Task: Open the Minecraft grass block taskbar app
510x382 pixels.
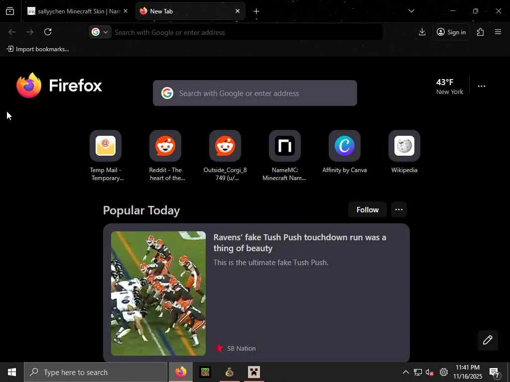Action: tap(205, 372)
